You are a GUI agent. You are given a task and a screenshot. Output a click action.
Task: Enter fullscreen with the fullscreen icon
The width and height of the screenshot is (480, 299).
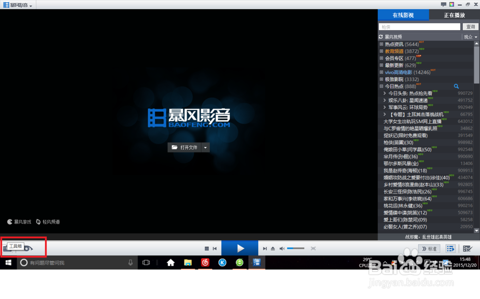point(313,249)
